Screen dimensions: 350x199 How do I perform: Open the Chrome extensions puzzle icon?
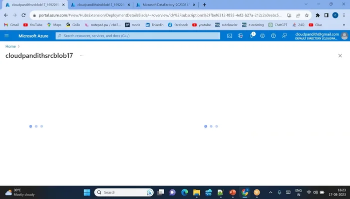[317, 15]
